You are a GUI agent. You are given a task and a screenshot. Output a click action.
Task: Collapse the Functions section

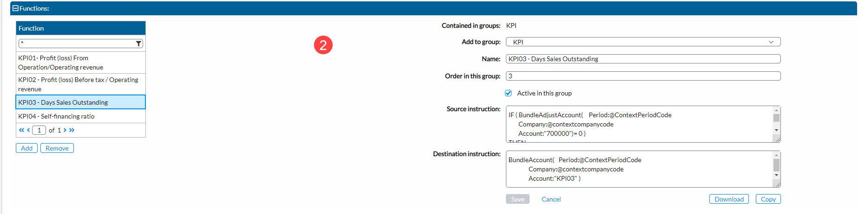click(x=15, y=8)
